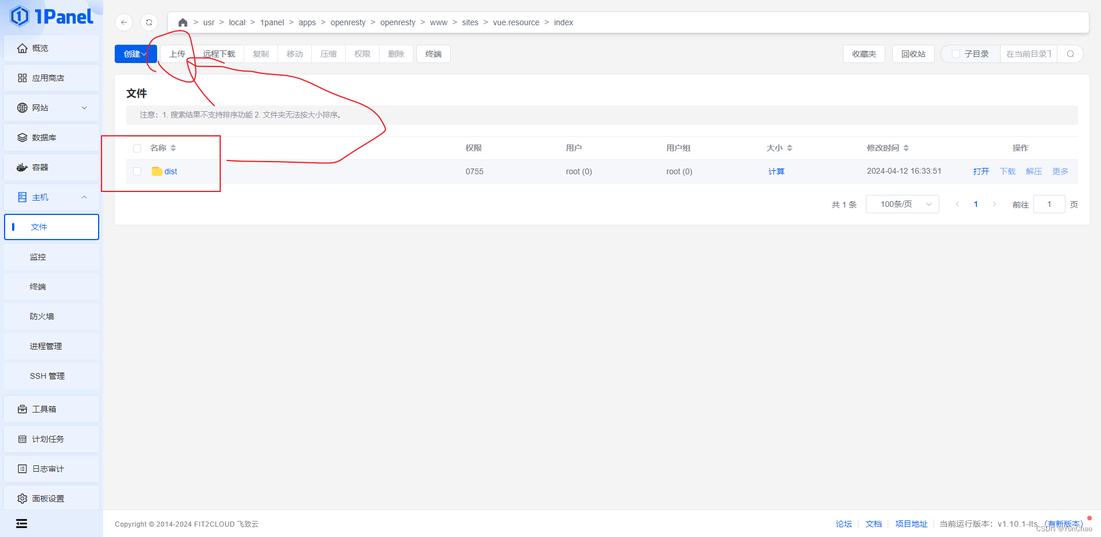Viewport: 1101px width, 537px height.
Task: Click the 权限 permission toolbar button
Action: click(x=362, y=54)
